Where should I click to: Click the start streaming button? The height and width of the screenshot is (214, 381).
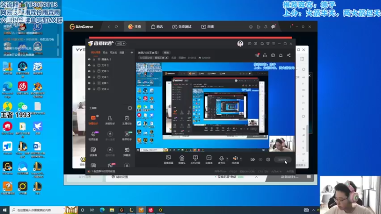pyautogui.click(x=282, y=160)
